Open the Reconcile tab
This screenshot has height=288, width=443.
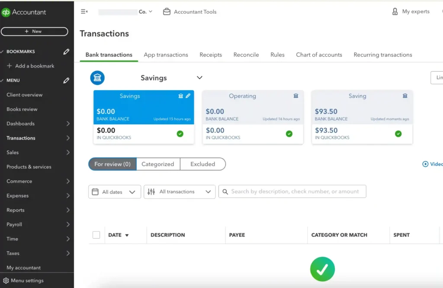246,55
